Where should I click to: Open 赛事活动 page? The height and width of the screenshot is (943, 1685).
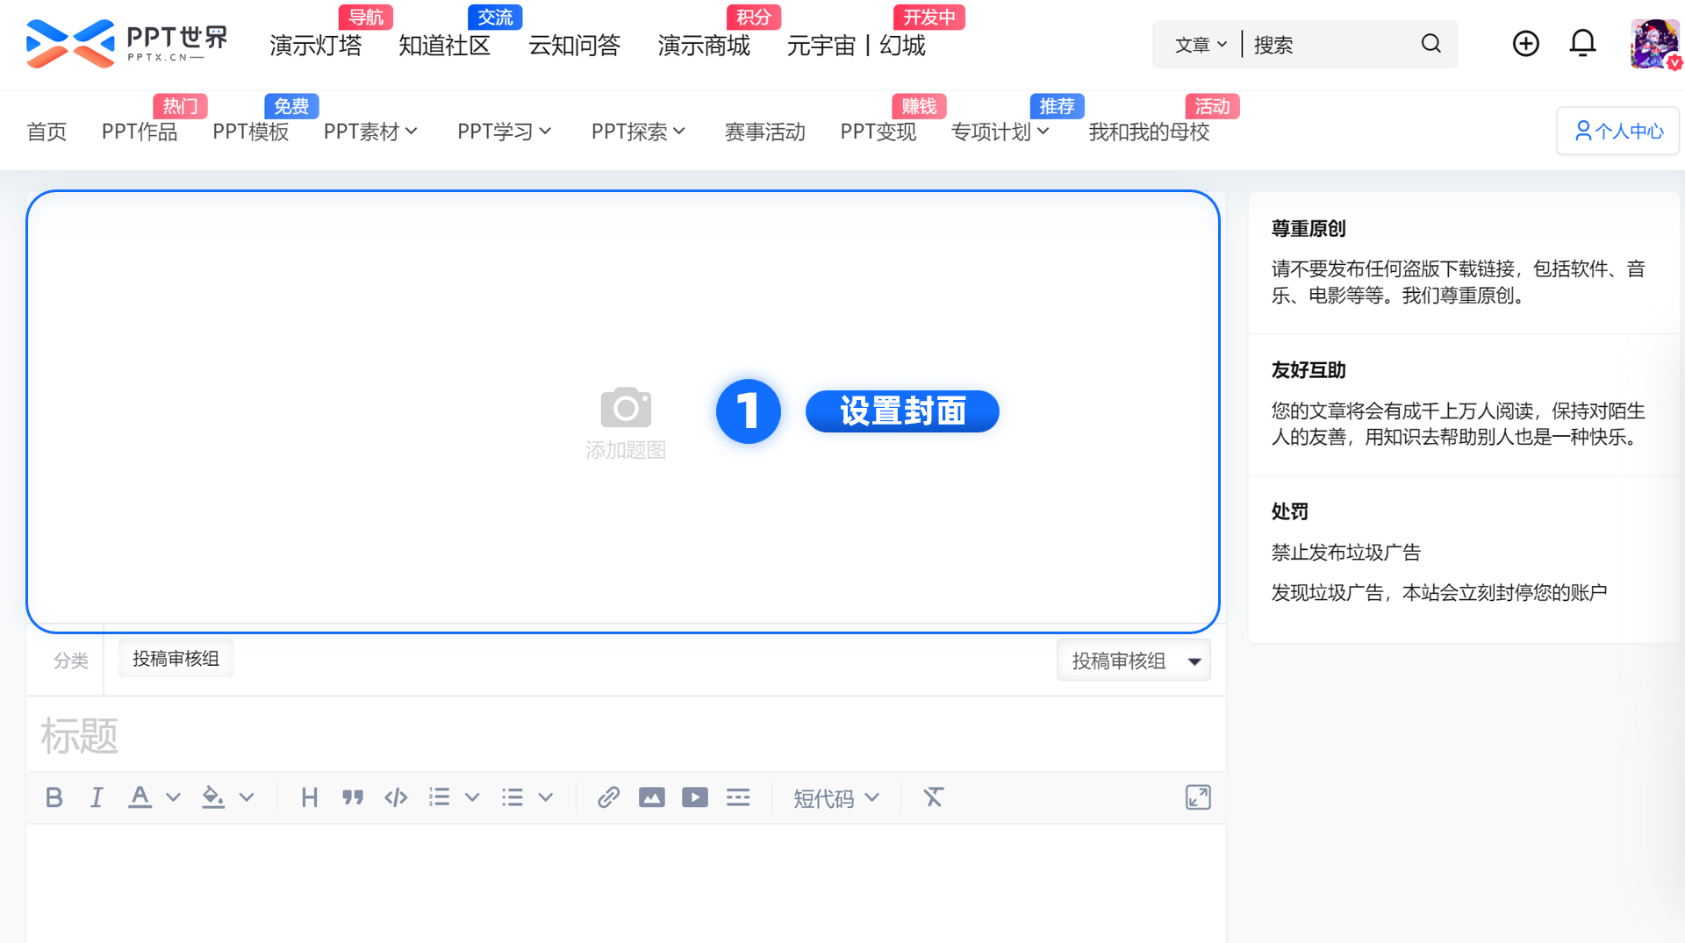(x=765, y=132)
